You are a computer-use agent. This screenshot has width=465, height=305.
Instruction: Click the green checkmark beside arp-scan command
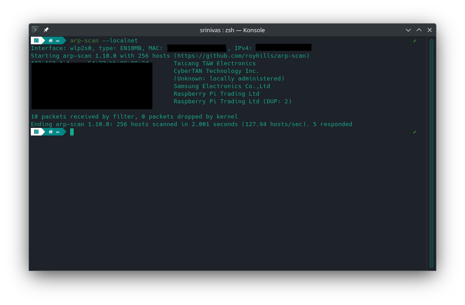click(415, 41)
